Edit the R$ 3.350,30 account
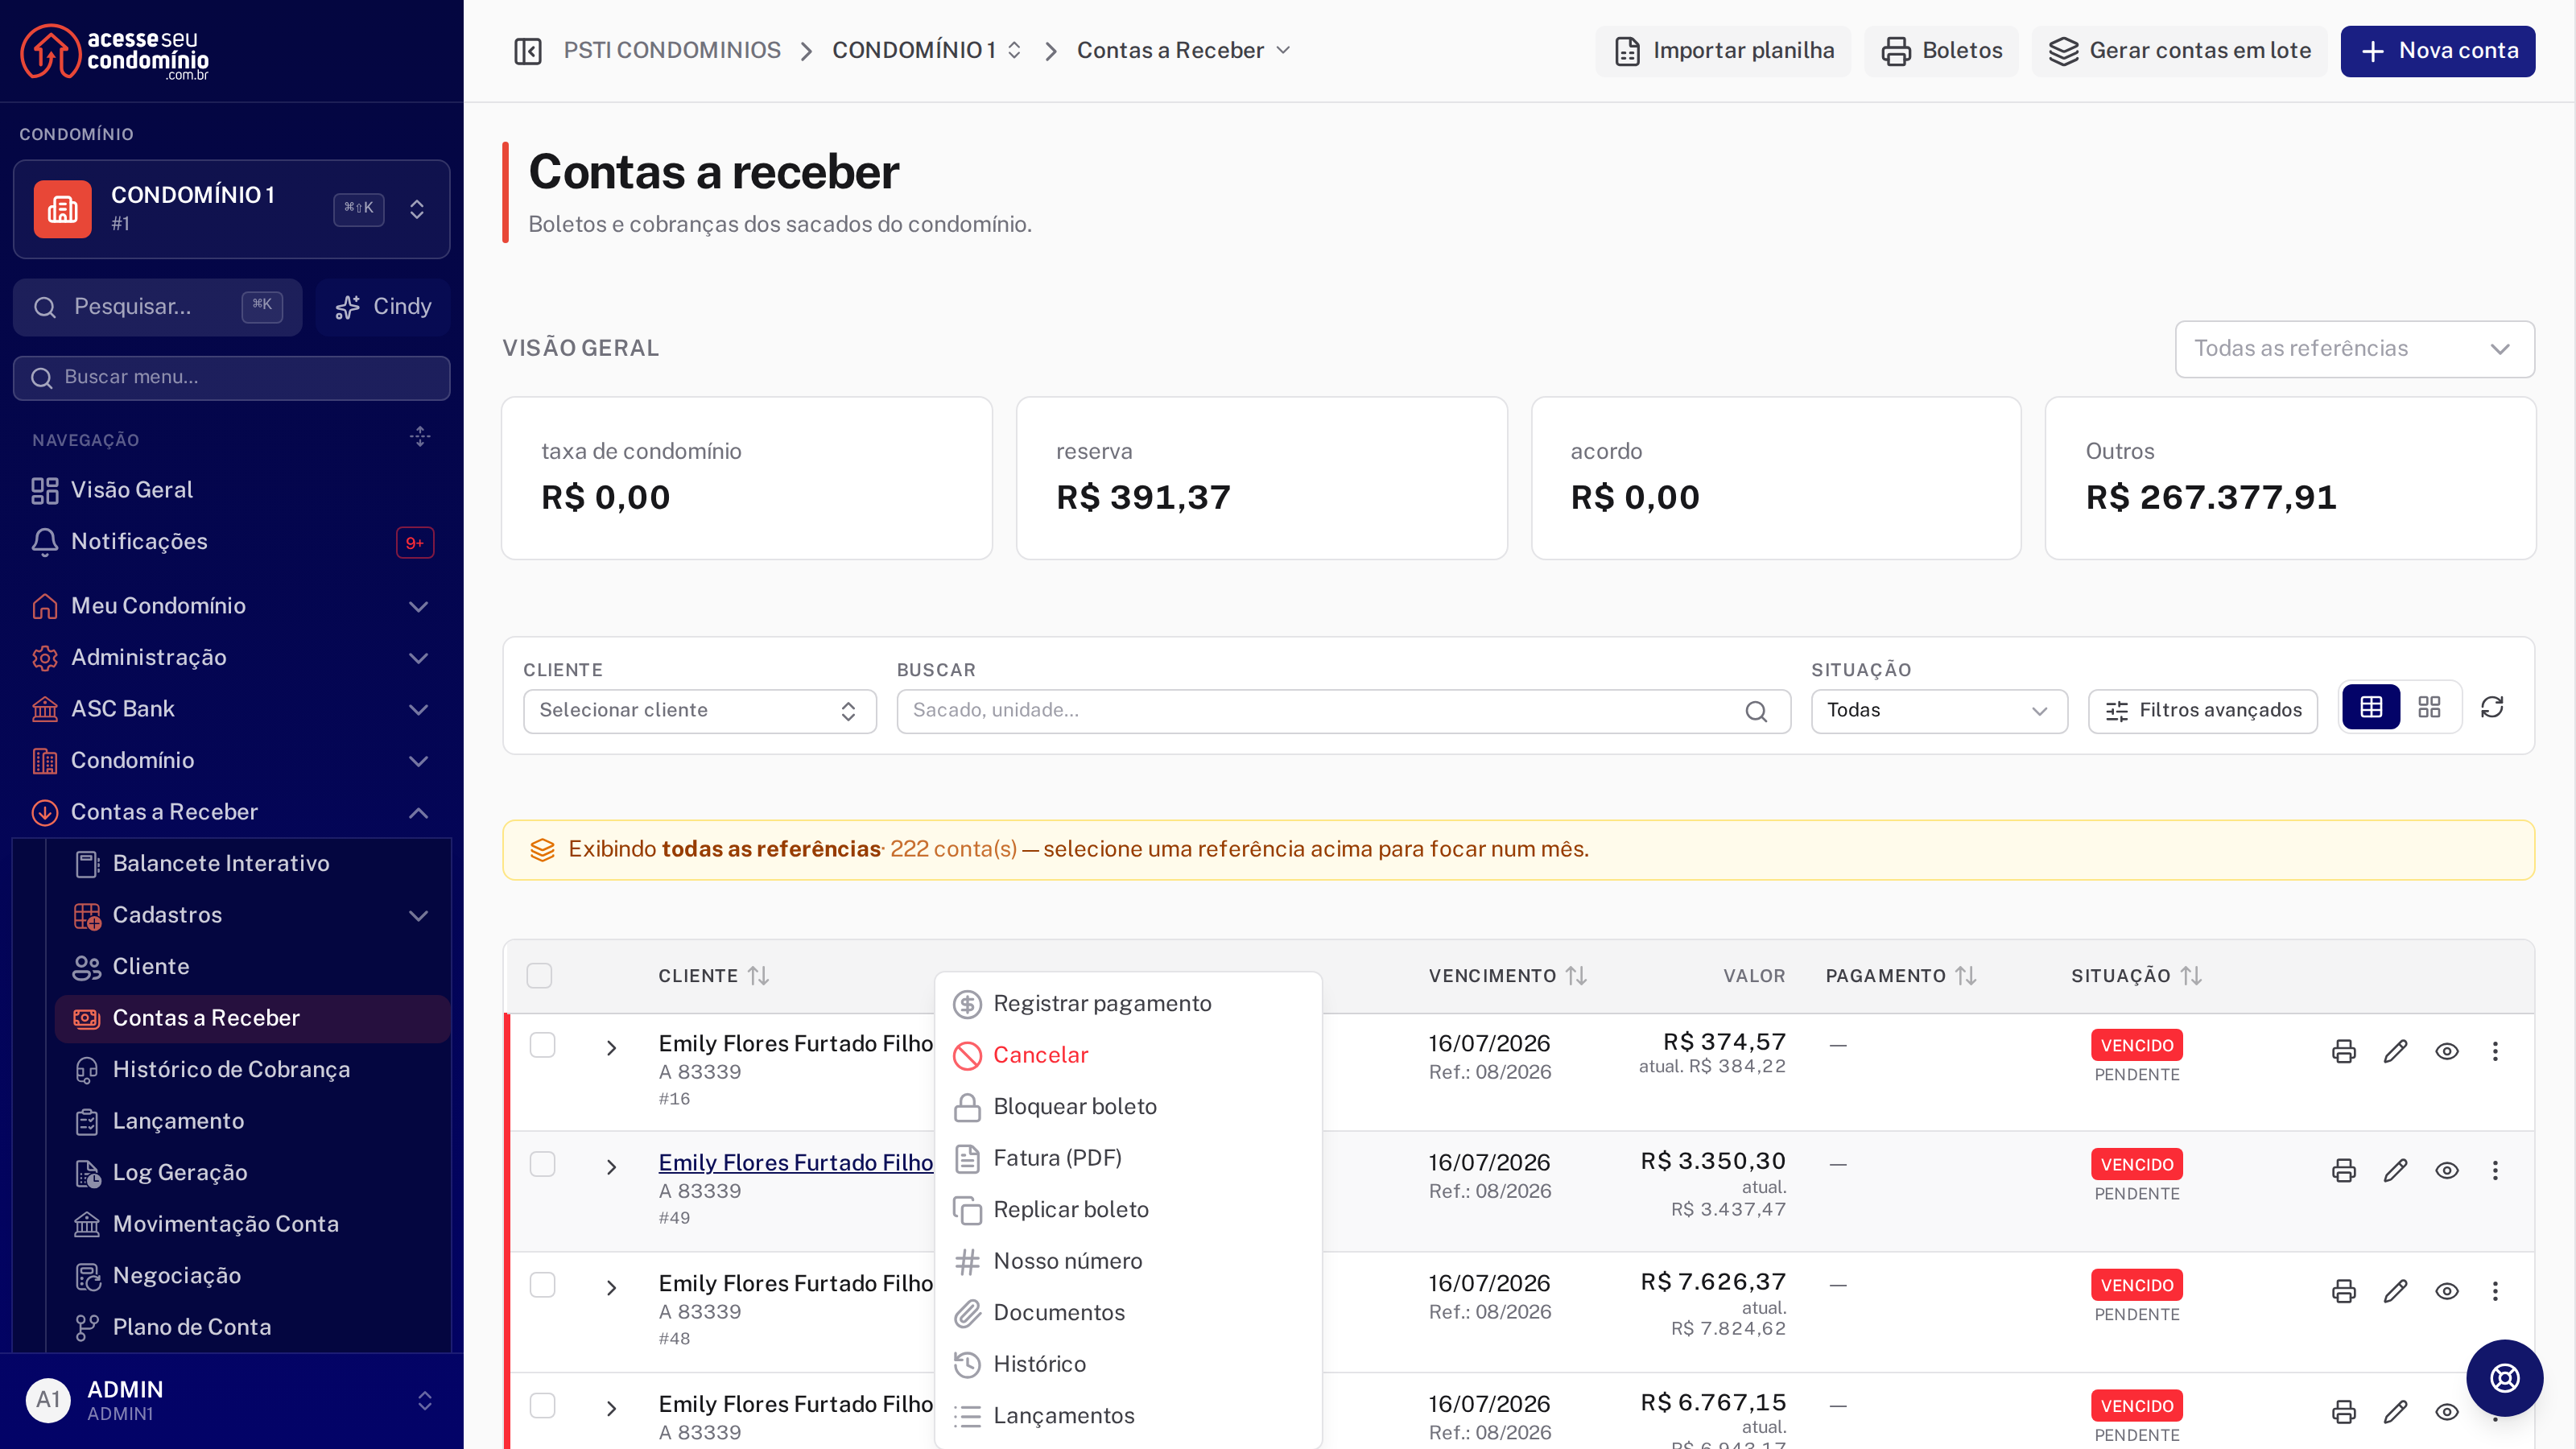 pyautogui.click(x=2395, y=1170)
